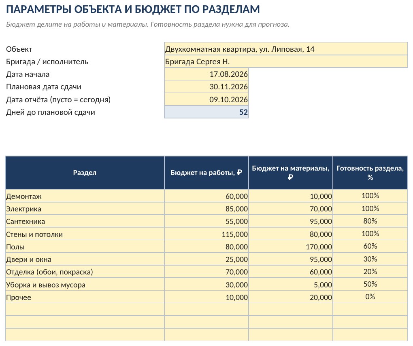Viewport: 413px width, 346px height.
Task: Click the 'Прочее' row name cell
Action: [x=85, y=297]
